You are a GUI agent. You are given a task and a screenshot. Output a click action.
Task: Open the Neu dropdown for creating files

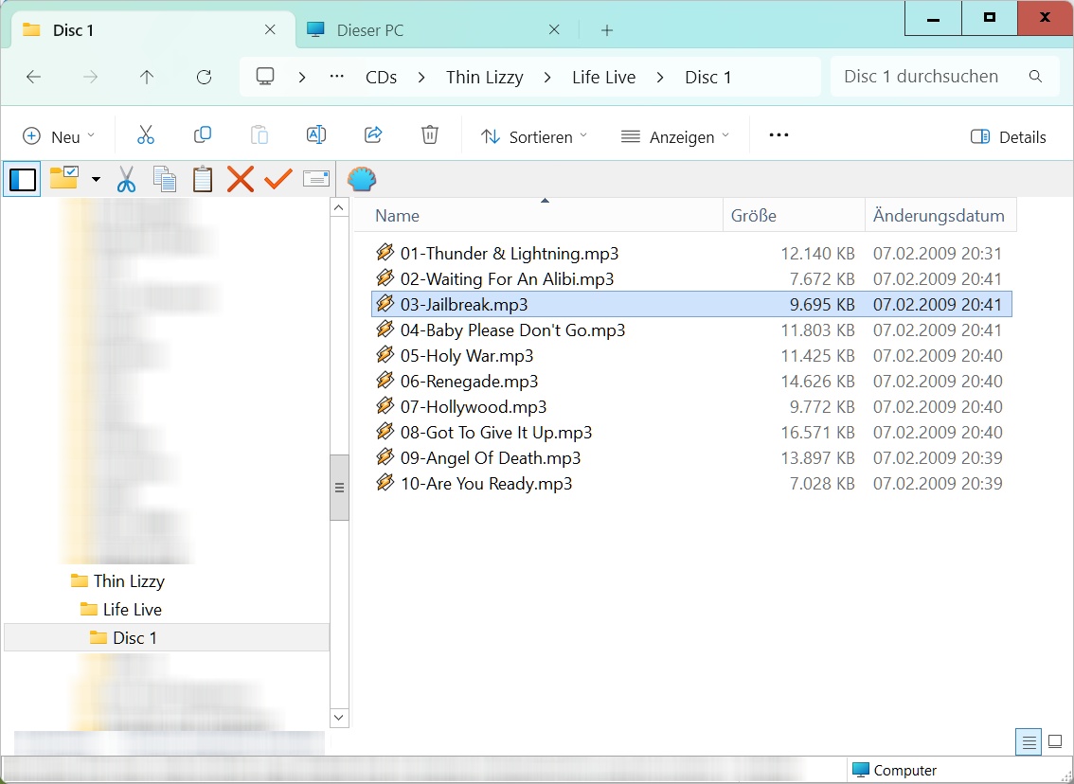pos(59,135)
